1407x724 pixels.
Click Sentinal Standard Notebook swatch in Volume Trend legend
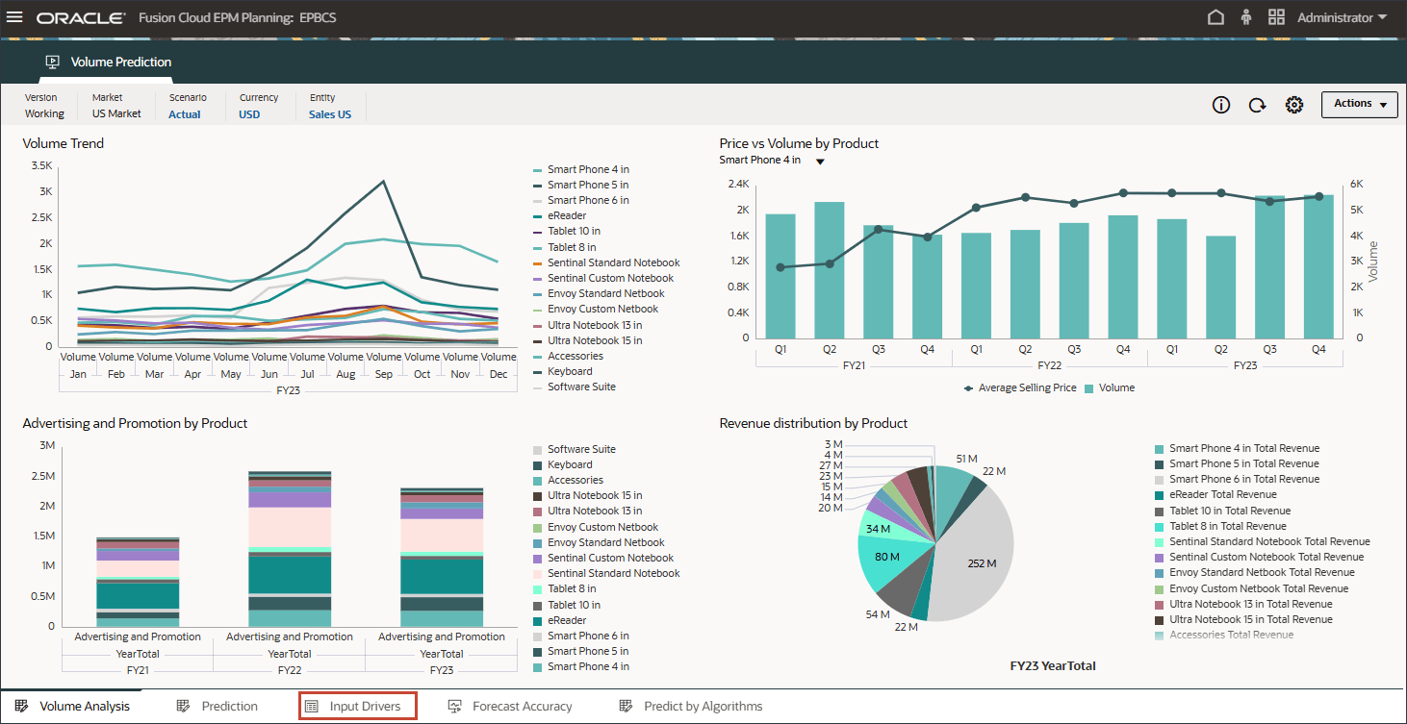pyautogui.click(x=538, y=263)
